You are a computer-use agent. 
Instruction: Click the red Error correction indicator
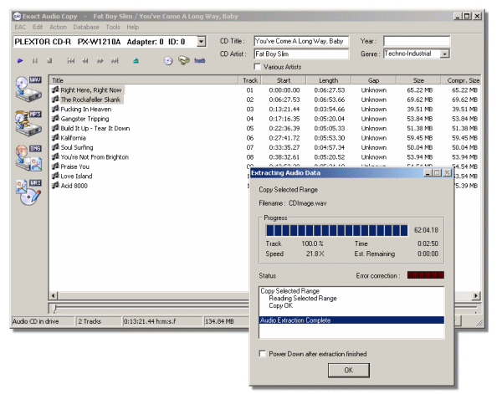pyautogui.click(x=426, y=275)
